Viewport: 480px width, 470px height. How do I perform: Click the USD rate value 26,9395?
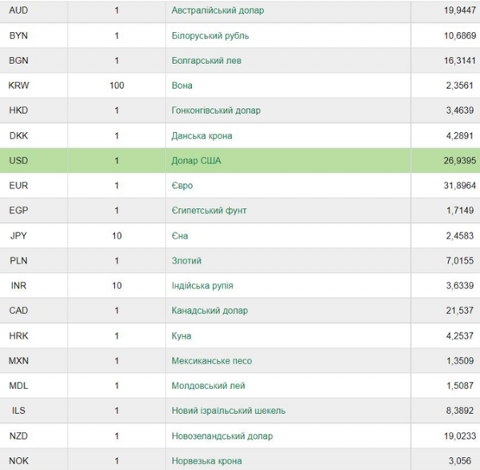460,161
